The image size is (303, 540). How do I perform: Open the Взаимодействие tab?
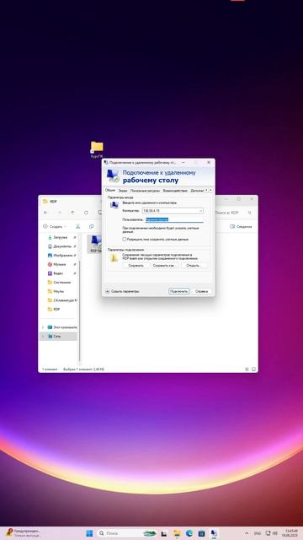175,191
